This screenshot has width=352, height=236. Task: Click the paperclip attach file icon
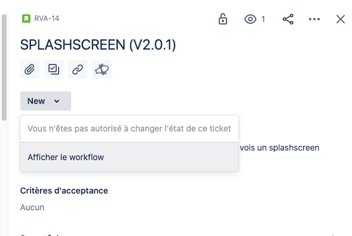pyautogui.click(x=30, y=69)
